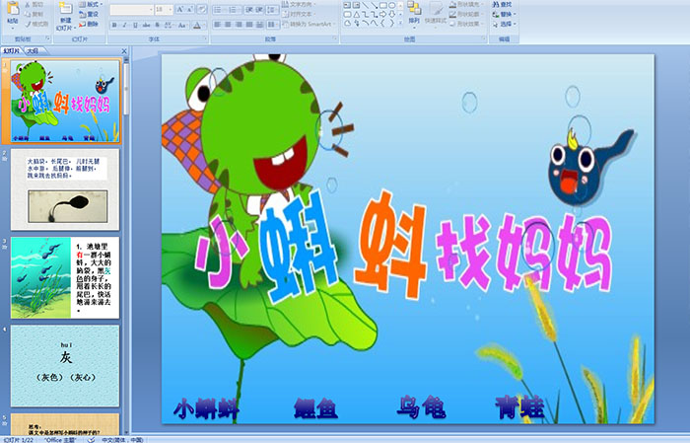
Task: Open the Font name combo box
Action: click(131, 9)
